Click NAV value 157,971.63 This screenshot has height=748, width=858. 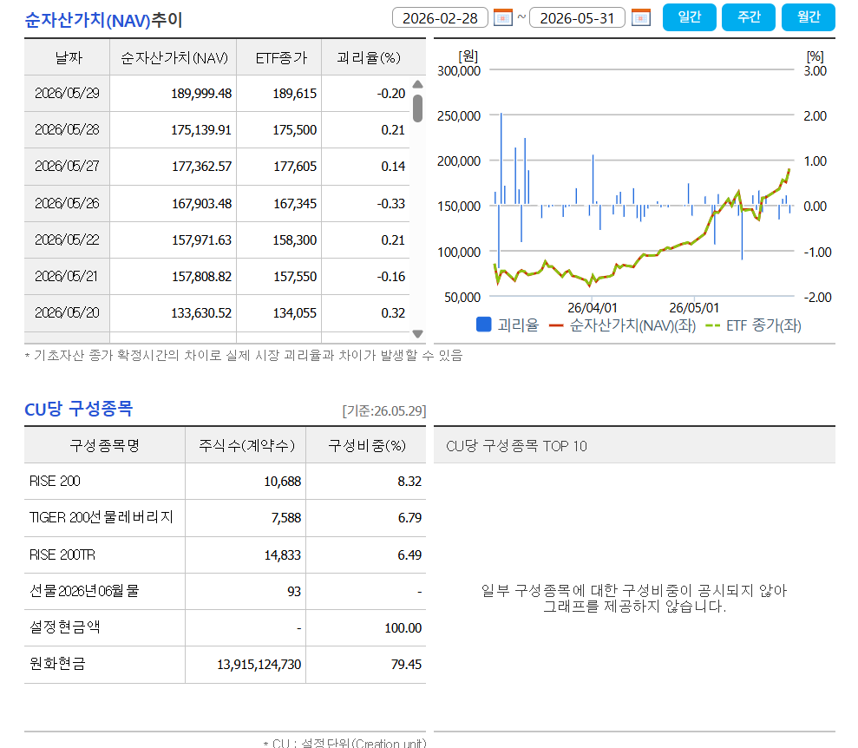point(201,240)
